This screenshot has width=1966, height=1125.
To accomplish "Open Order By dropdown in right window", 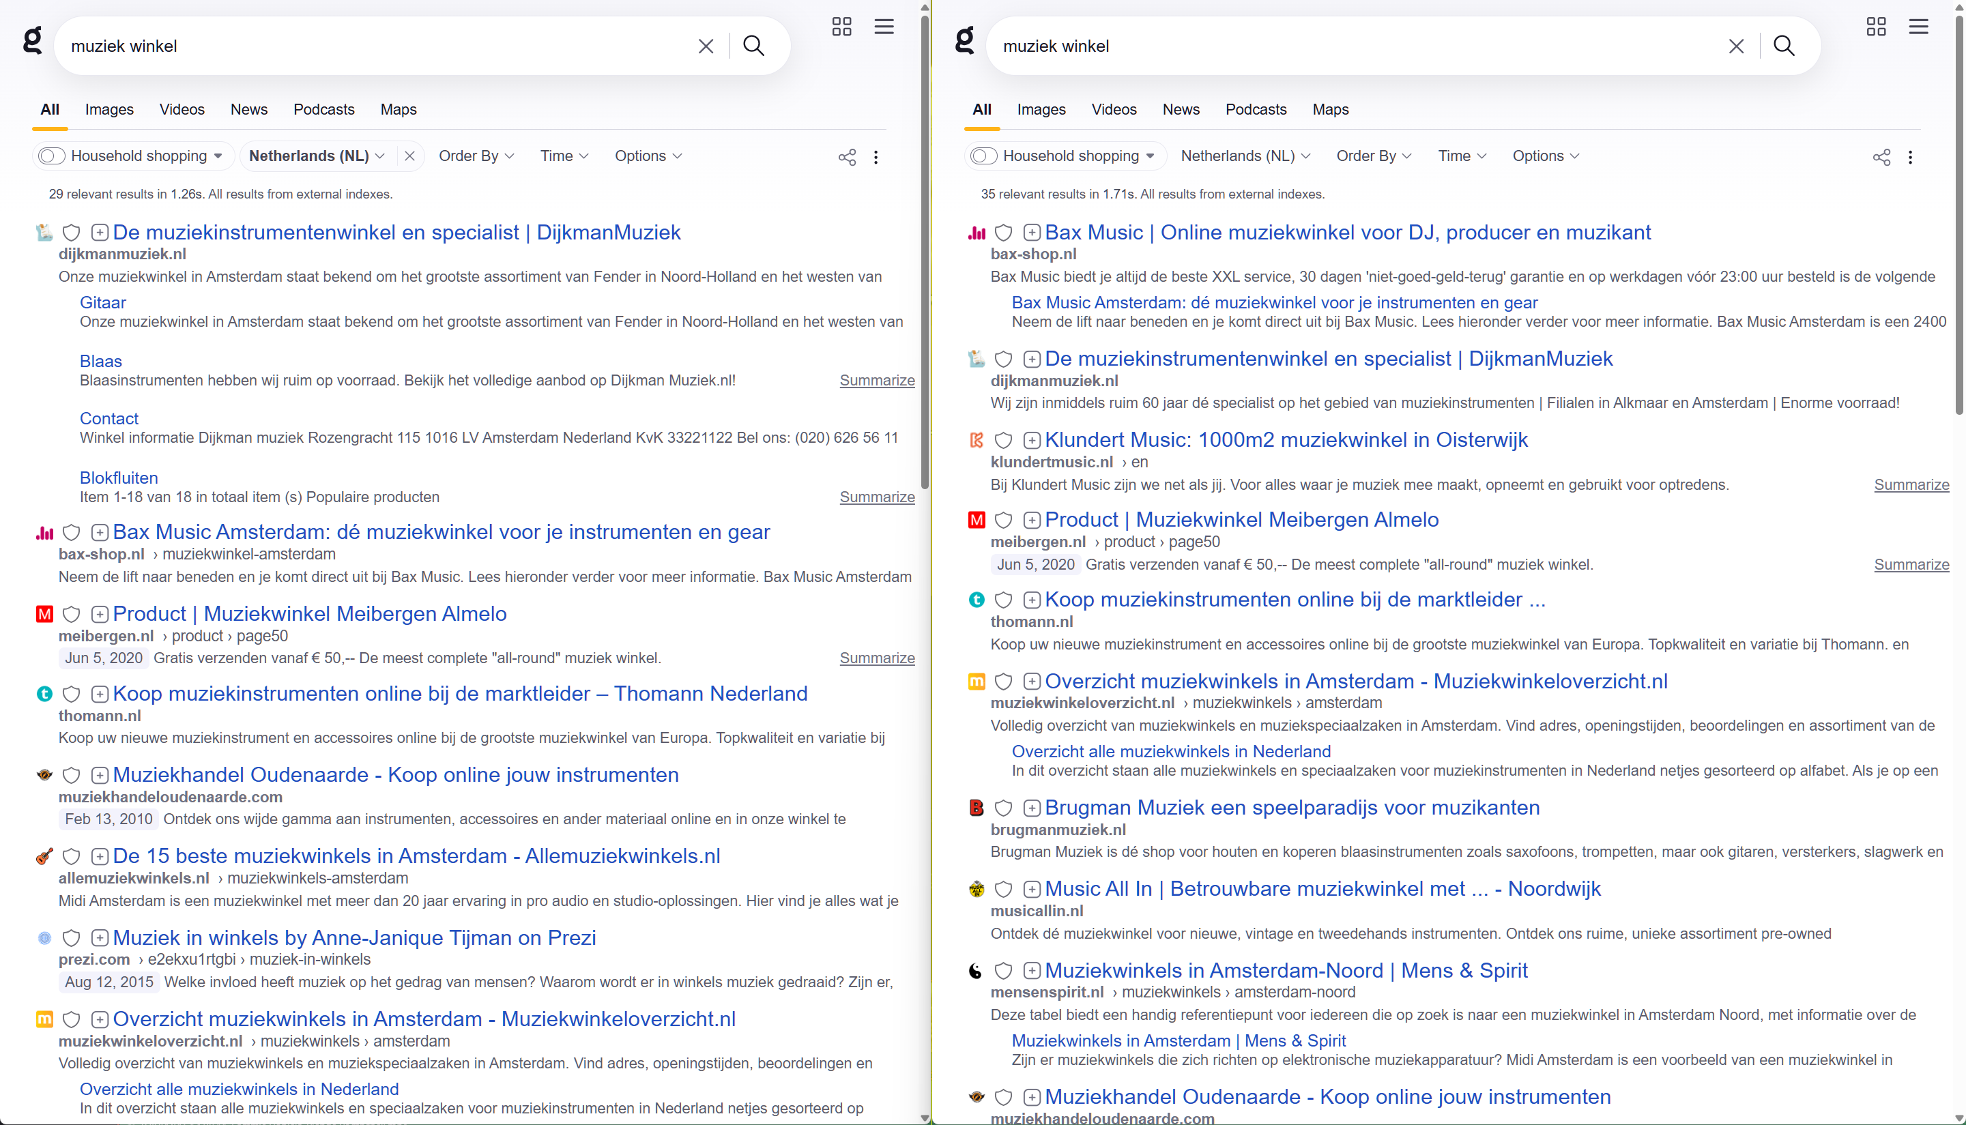I will tap(1373, 156).
